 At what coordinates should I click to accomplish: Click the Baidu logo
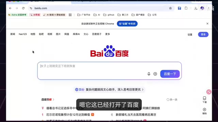(x=109, y=51)
